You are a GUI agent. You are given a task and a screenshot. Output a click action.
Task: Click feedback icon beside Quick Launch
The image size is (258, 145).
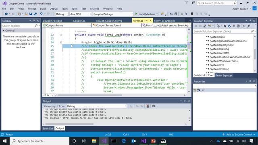pos(193,3)
